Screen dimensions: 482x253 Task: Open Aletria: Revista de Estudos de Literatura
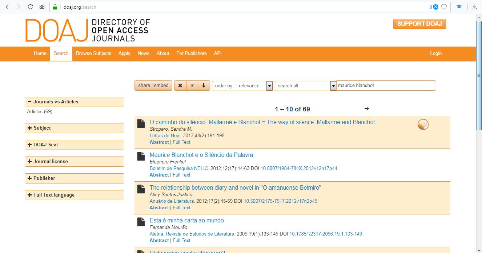tap(192, 234)
